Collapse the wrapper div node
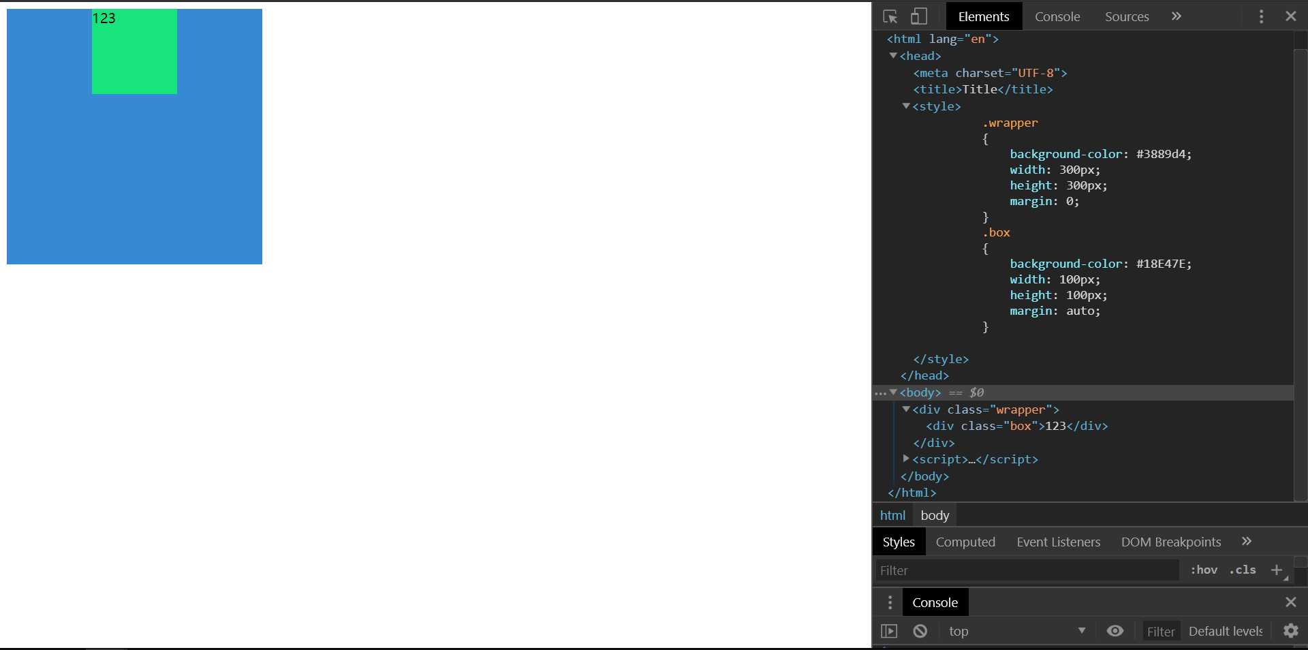The height and width of the screenshot is (650, 1308). click(906, 409)
